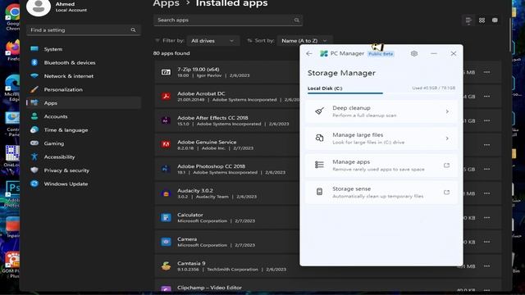Expand Manage large files chevron arrow
The width and height of the screenshot is (525, 295).
click(x=447, y=138)
